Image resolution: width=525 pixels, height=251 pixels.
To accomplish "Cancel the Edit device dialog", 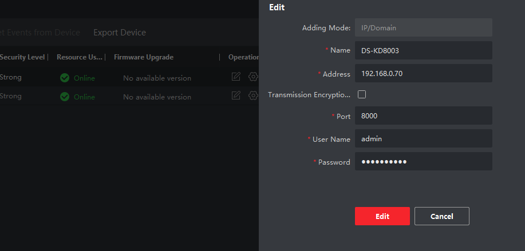I will (441, 216).
